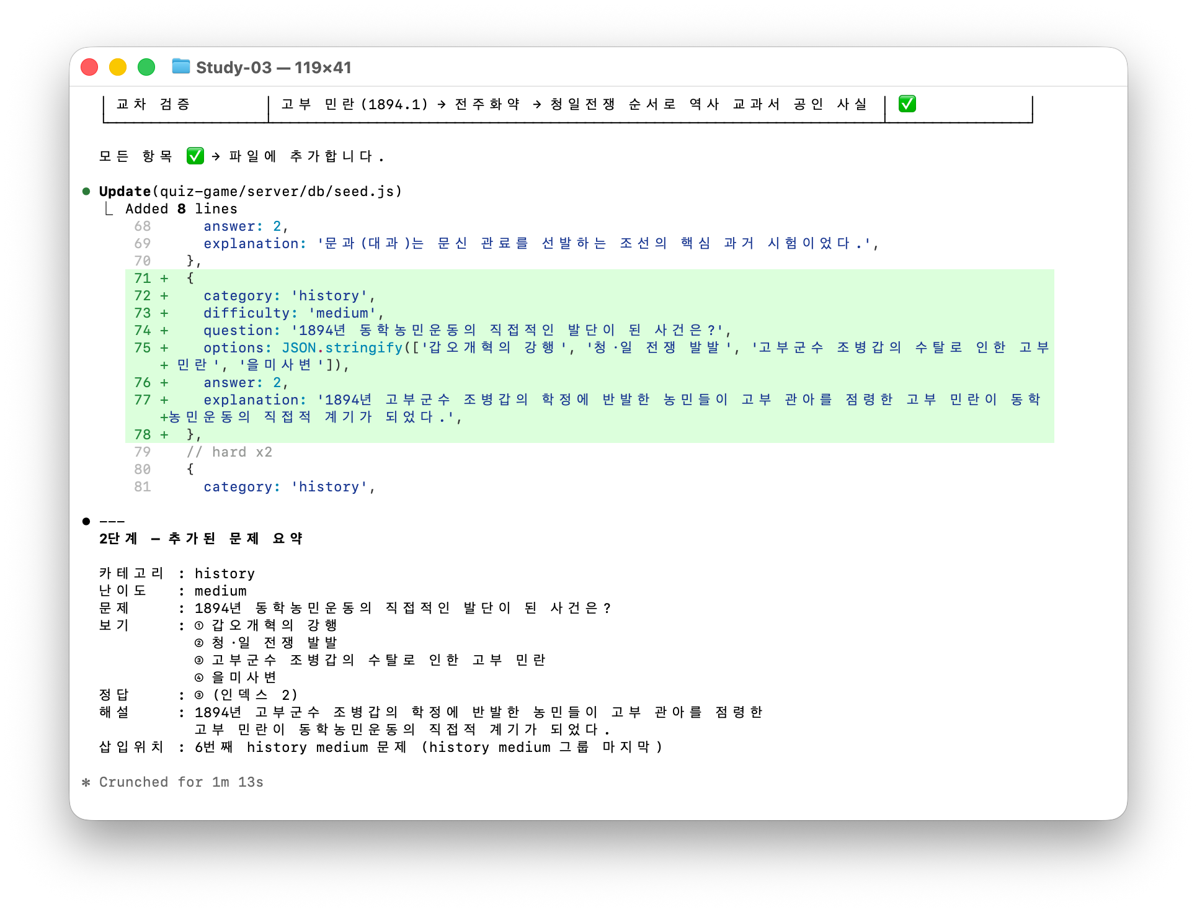
Task: Click the '// hard x2' comment
Action: click(229, 452)
